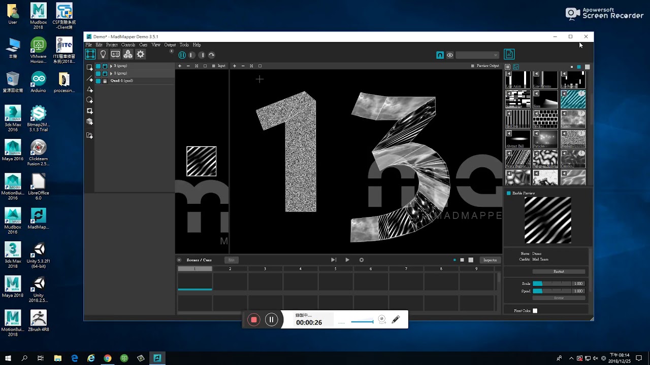Toggle the Enable Preview checkbox

pos(508,193)
